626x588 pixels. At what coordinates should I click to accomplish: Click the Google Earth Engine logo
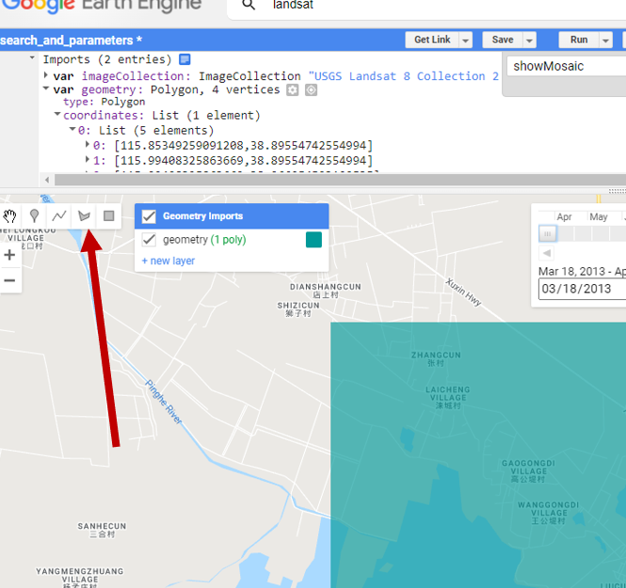102,5
